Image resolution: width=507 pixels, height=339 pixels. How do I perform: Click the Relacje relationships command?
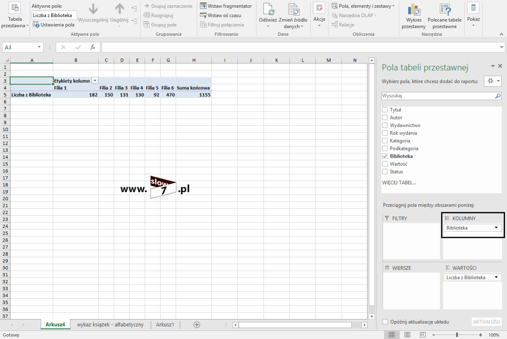pos(343,25)
